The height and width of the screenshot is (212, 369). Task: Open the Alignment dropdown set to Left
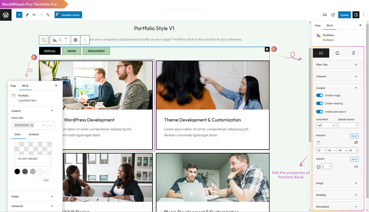(326, 125)
